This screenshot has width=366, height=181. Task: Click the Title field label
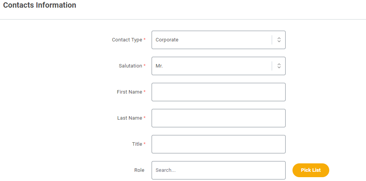137,144
